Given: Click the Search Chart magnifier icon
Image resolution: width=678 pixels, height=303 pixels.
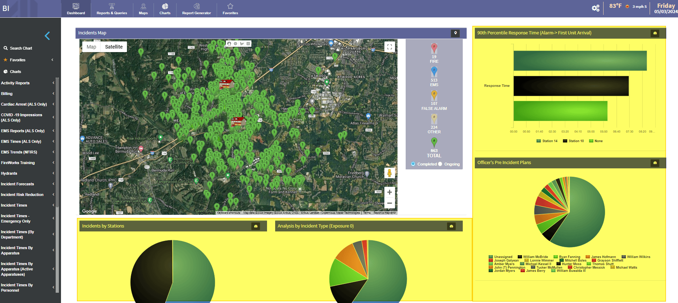Looking at the screenshot, I should pyautogui.click(x=6, y=48).
